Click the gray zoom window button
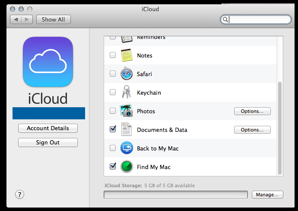 (x=30, y=9)
